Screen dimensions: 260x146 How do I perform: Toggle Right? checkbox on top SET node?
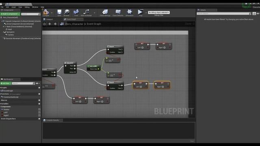point(164,47)
